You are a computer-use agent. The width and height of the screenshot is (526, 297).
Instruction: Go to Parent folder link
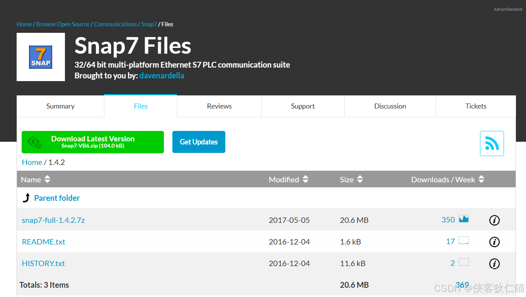coord(57,198)
